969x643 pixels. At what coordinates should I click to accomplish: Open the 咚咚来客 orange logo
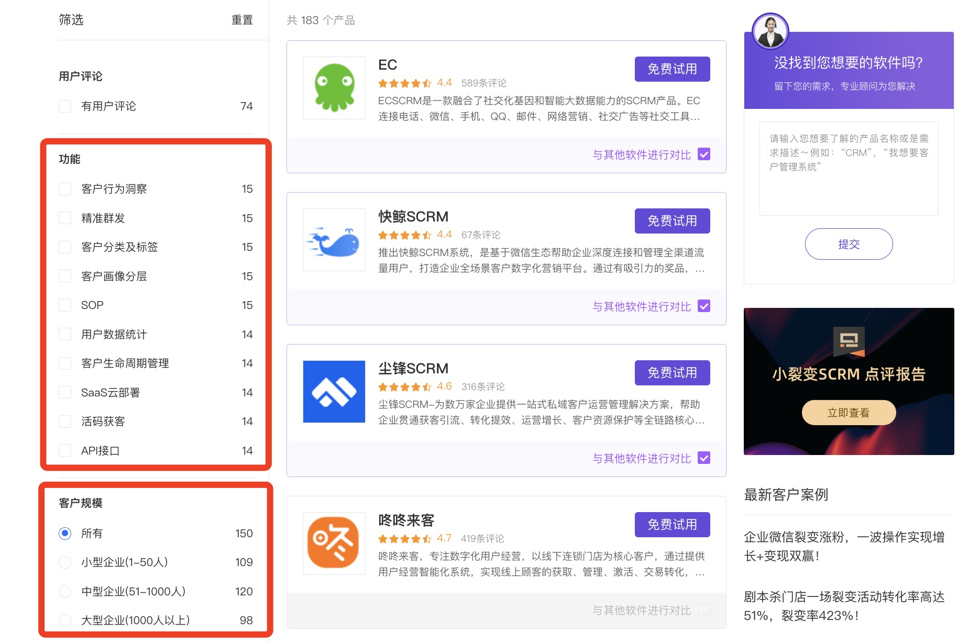coord(334,543)
